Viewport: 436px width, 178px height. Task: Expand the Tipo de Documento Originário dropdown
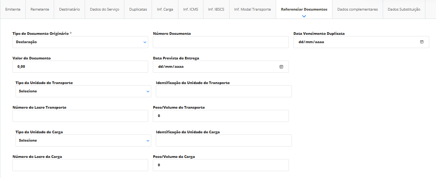tap(80, 42)
